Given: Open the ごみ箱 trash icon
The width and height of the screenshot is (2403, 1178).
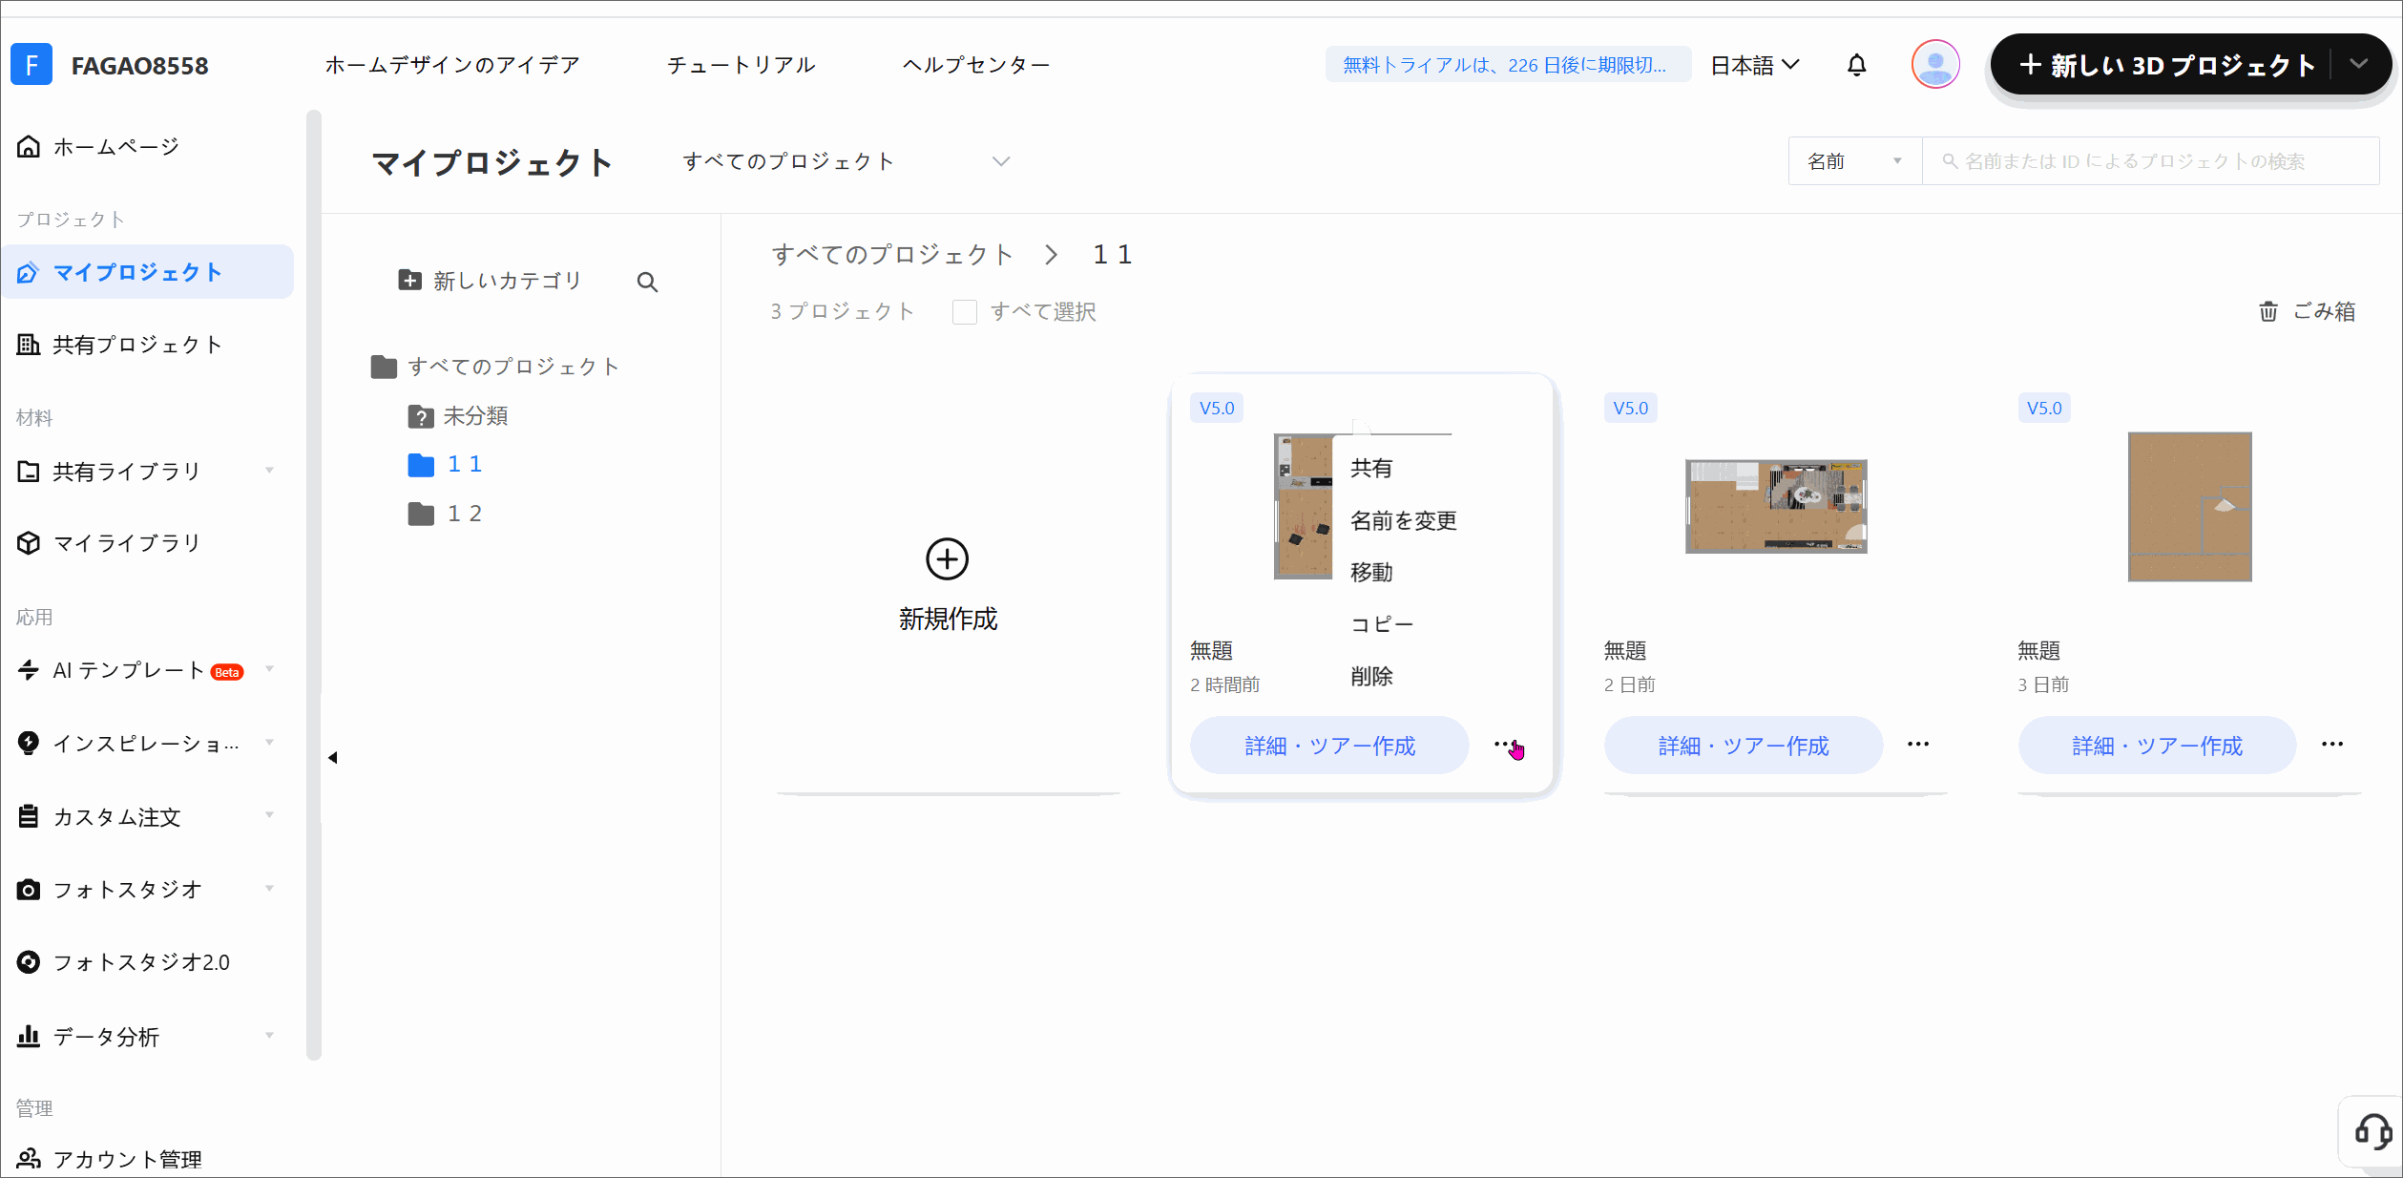Looking at the screenshot, I should [x=2268, y=311].
